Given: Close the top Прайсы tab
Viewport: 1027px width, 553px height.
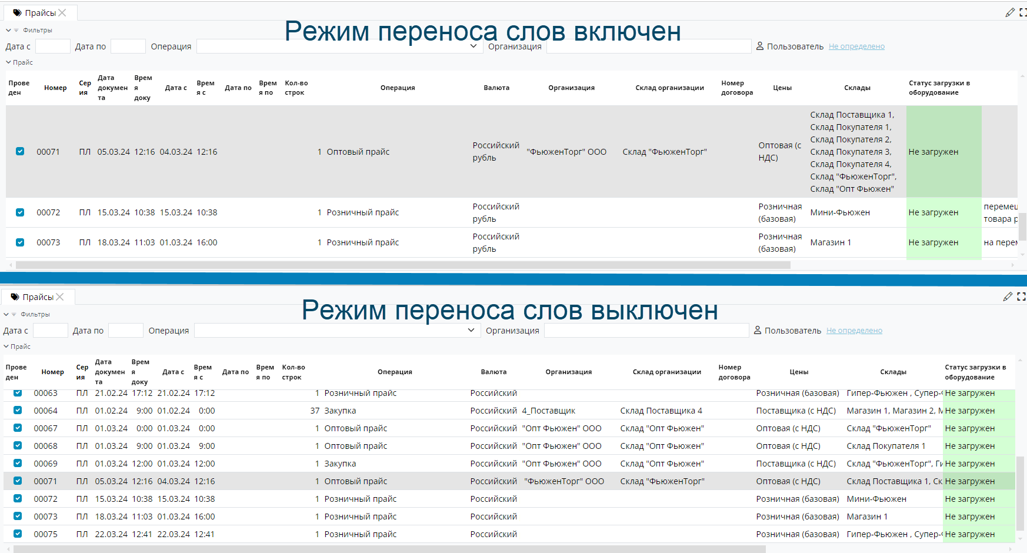Looking at the screenshot, I should 62,12.
